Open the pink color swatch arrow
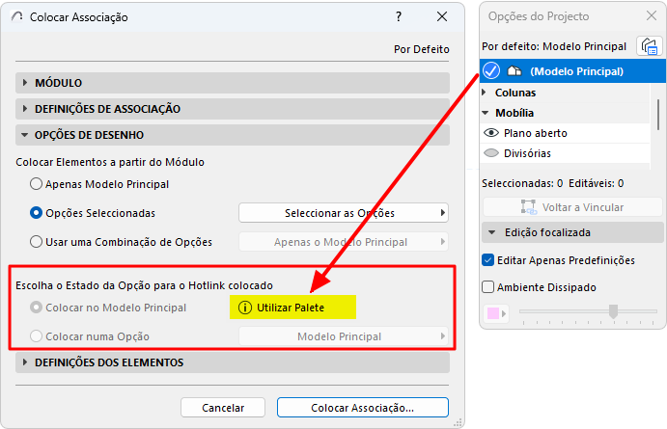The width and height of the screenshot is (667, 429). 504,314
